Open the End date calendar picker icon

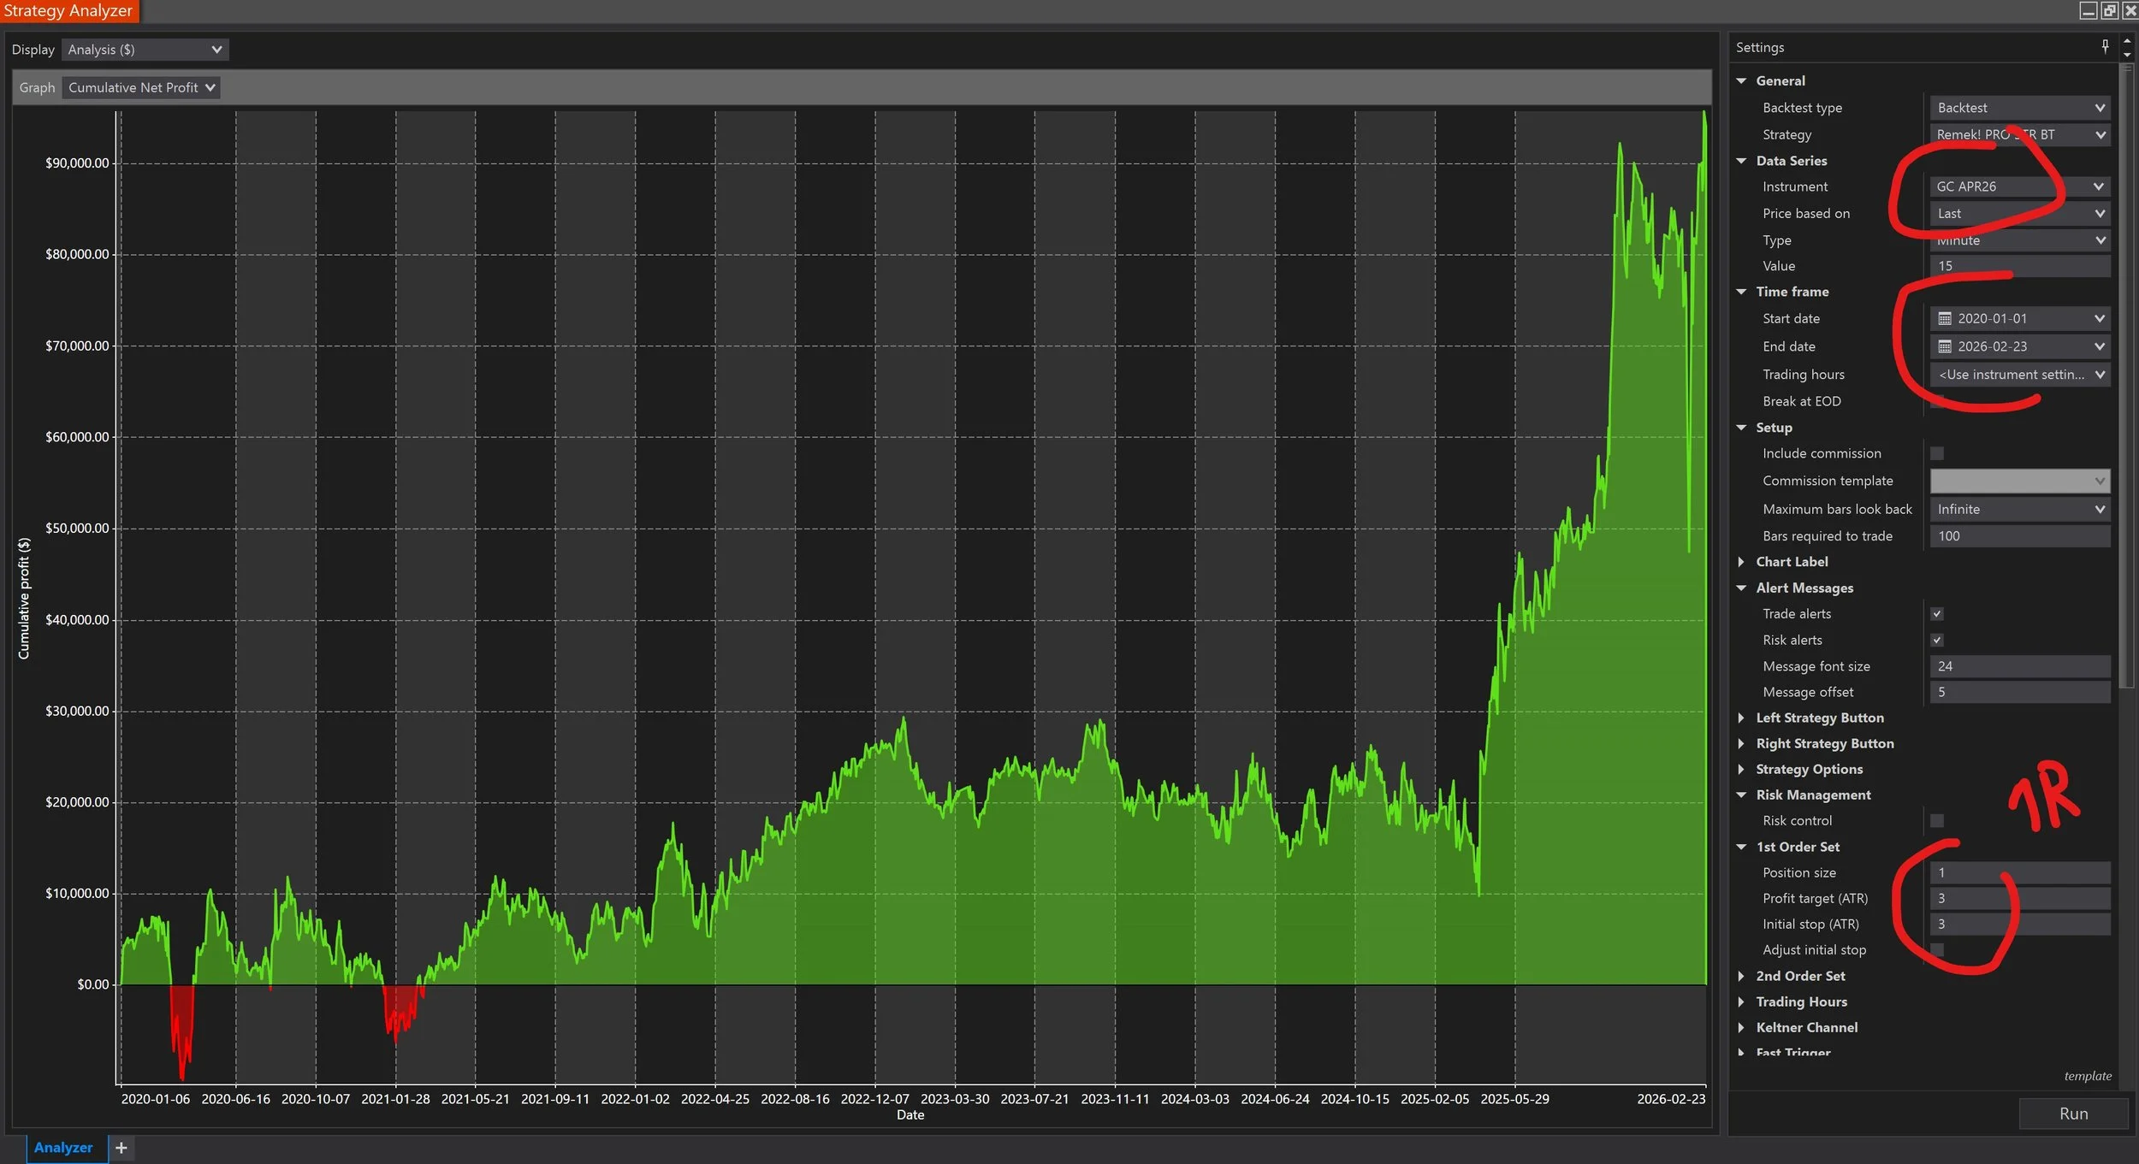point(1945,346)
